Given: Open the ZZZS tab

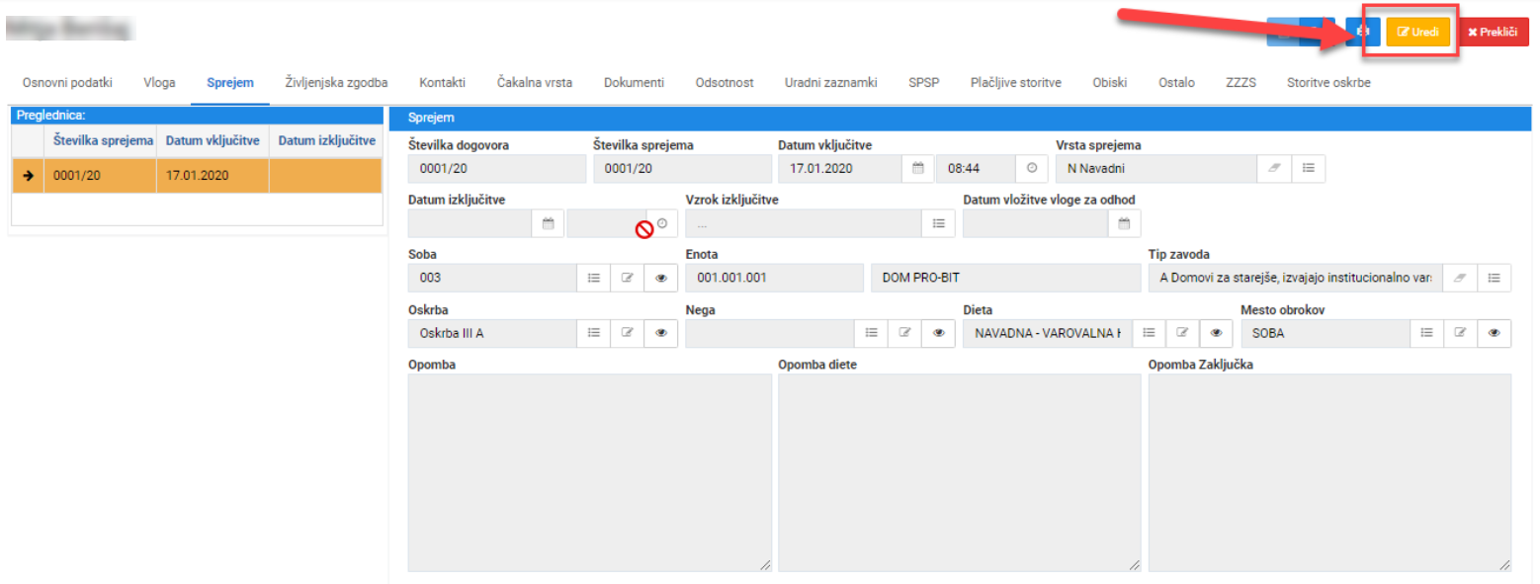Looking at the screenshot, I should pyautogui.click(x=1241, y=83).
